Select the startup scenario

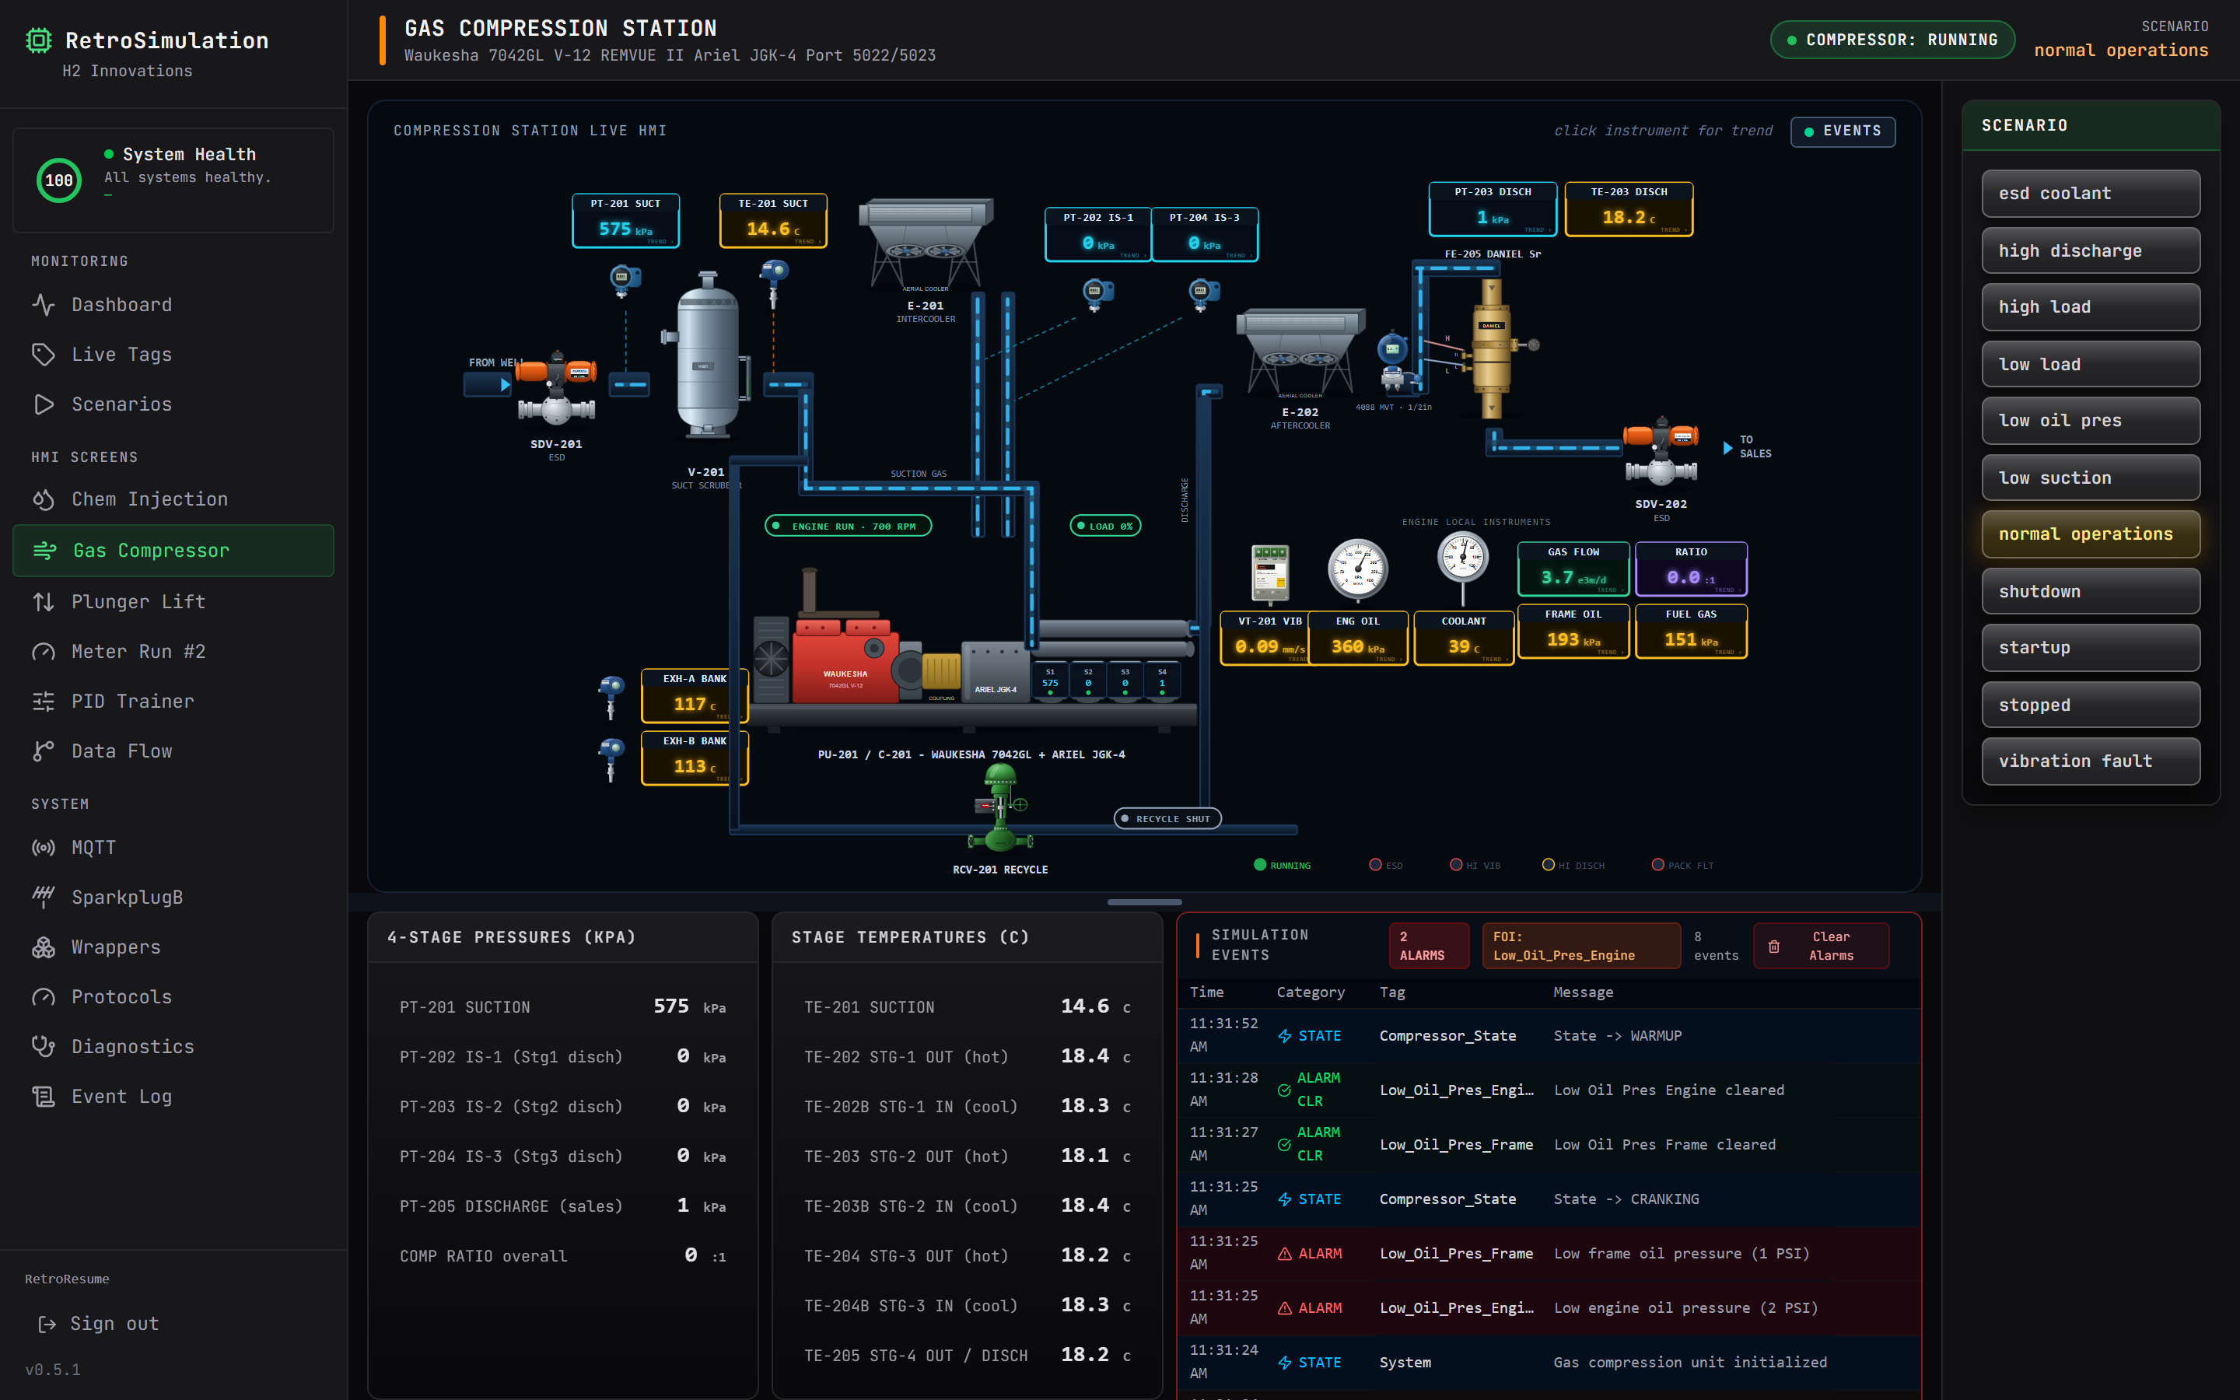[2090, 647]
